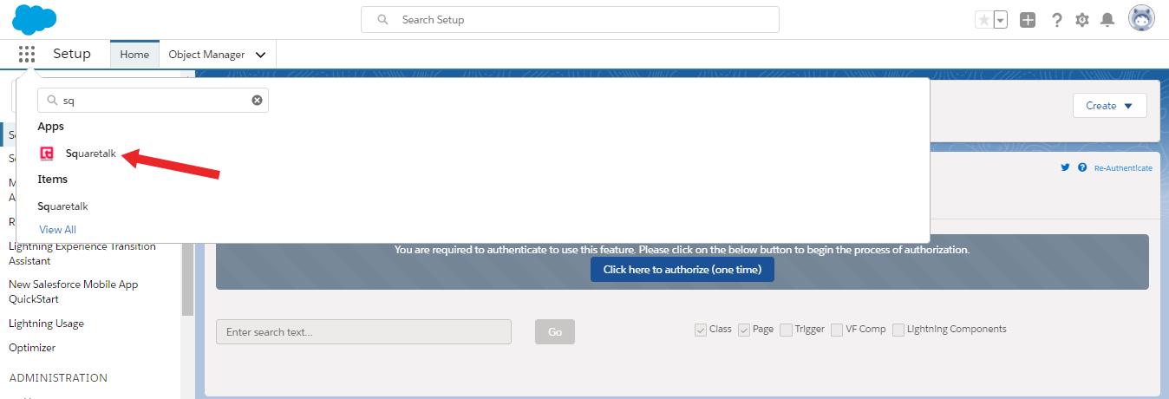Image resolution: width=1169 pixels, height=399 pixels.
Task: Open the Create dropdown button
Action: point(1109,106)
